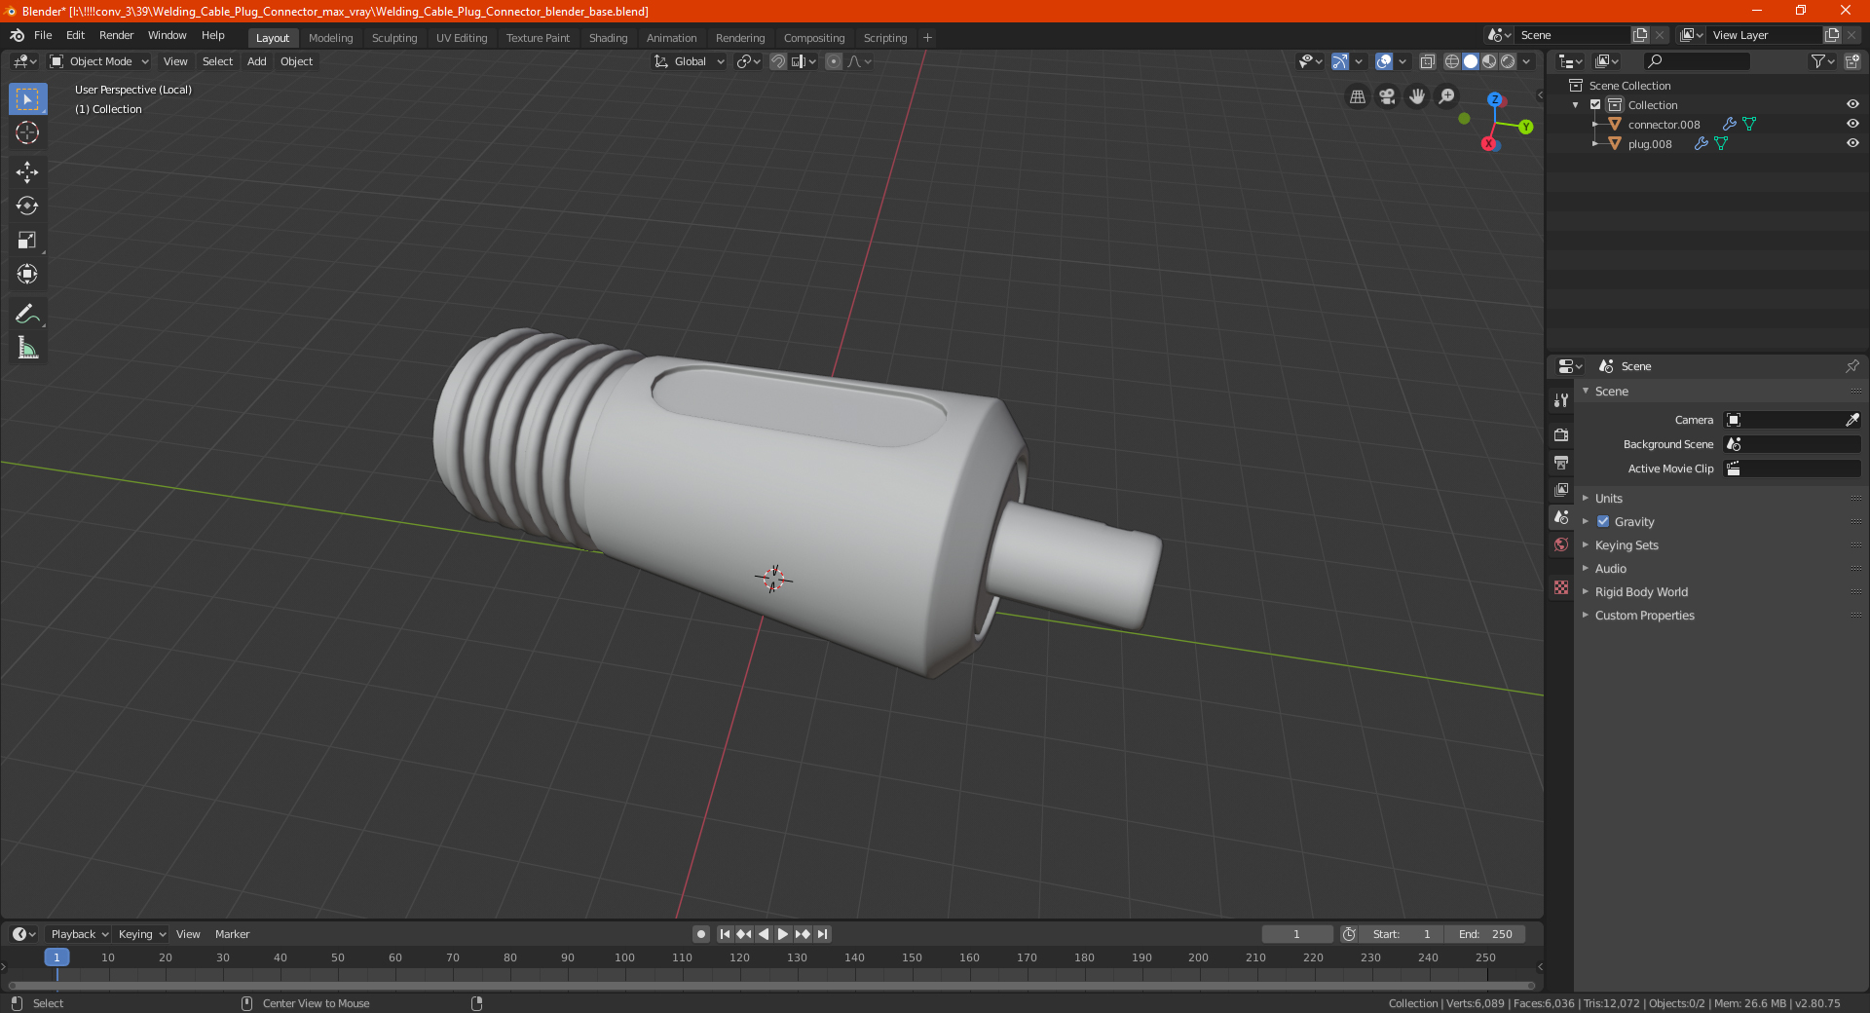The image size is (1870, 1013).
Task: Open the File menu
Action: pyautogui.click(x=43, y=35)
